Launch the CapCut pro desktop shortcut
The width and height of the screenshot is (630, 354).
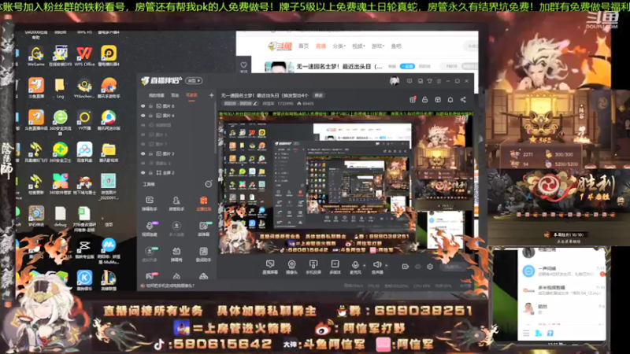pyautogui.click(x=84, y=249)
